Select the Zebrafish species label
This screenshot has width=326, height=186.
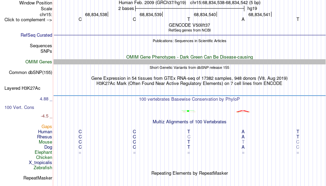[x=43, y=168]
